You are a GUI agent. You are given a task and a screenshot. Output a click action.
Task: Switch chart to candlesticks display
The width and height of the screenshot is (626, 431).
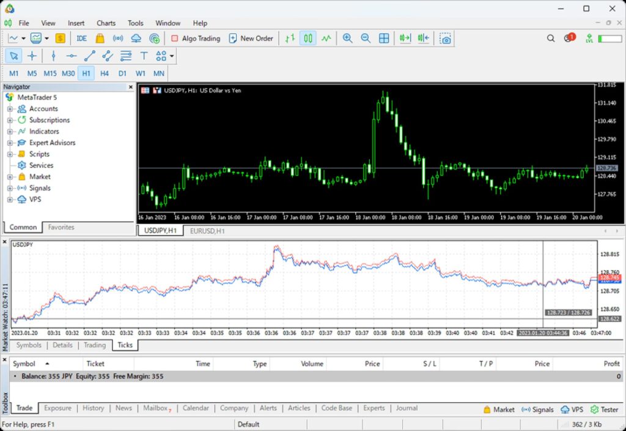pyautogui.click(x=308, y=39)
